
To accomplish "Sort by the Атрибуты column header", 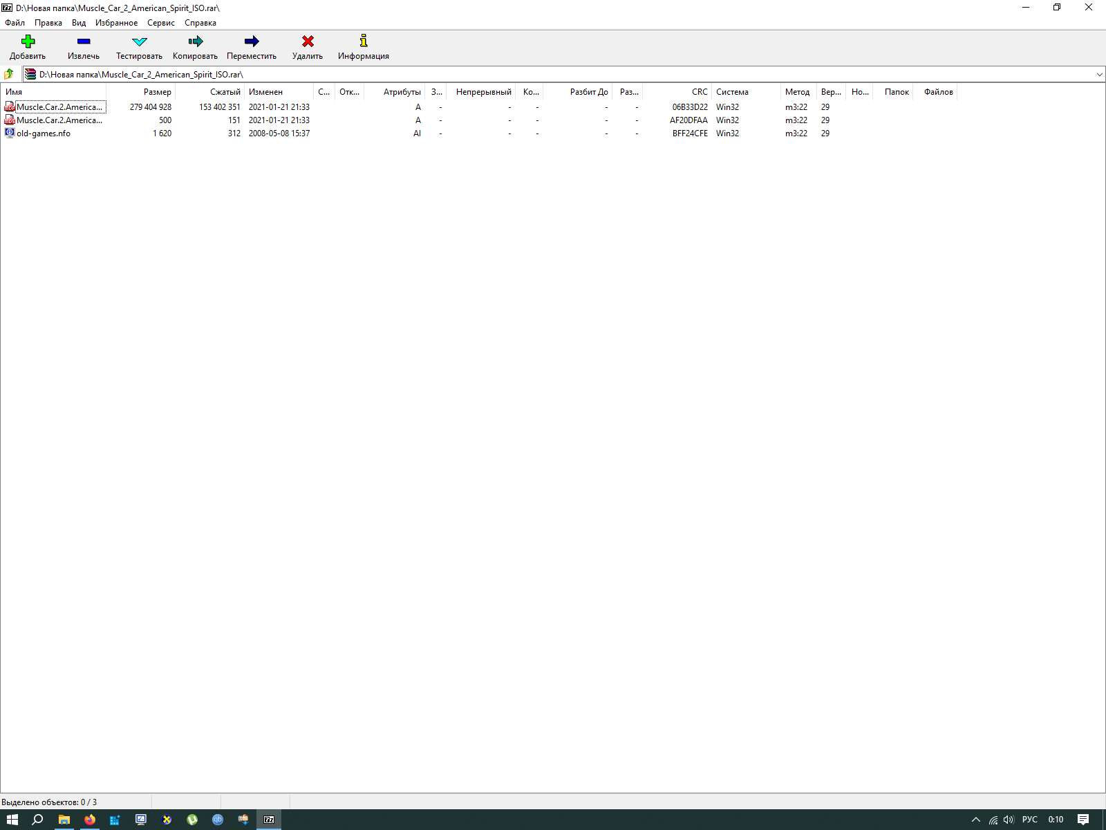I will click(395, 92).
